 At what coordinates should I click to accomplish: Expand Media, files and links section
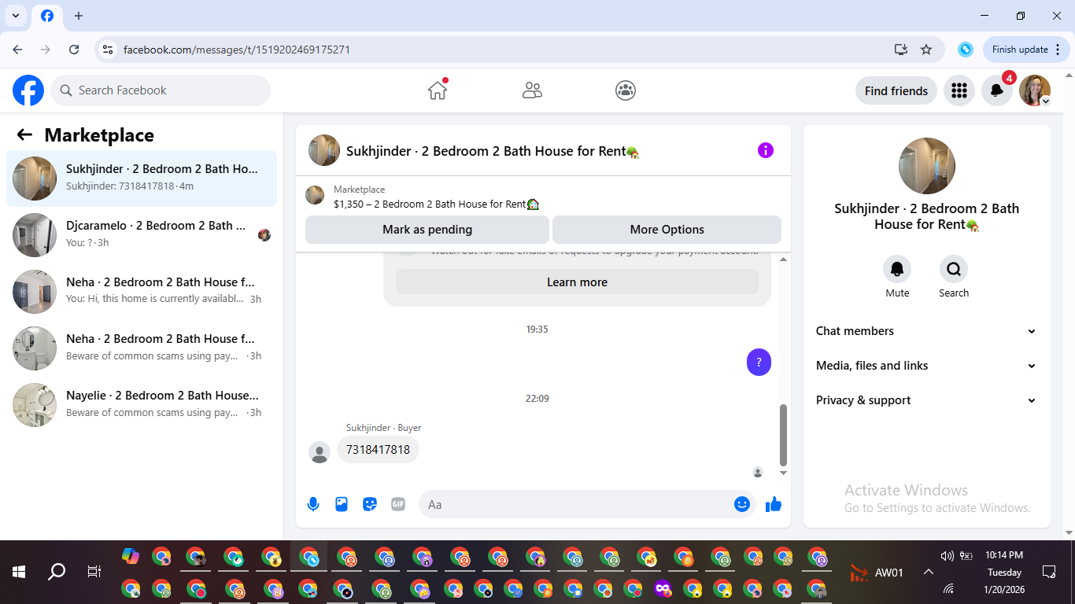click(926, 366)
